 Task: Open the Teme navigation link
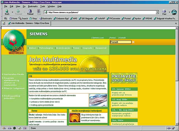click(x=76, y=48)
